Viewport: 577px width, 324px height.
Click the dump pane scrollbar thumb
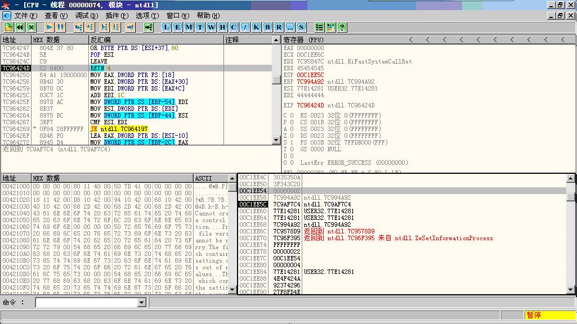click(232, 187)
